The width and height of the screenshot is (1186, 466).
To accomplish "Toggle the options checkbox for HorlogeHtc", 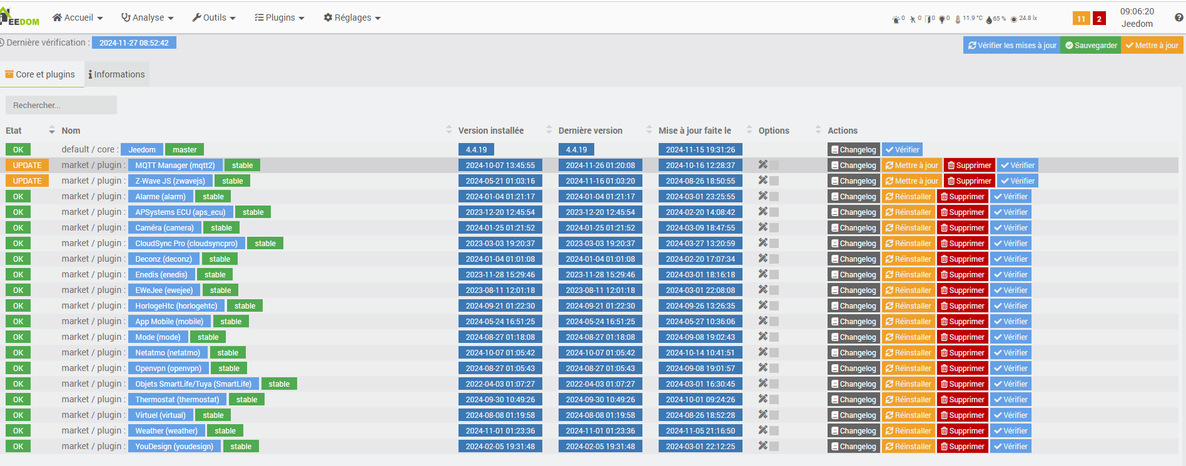I will click(x=774, y=306).
